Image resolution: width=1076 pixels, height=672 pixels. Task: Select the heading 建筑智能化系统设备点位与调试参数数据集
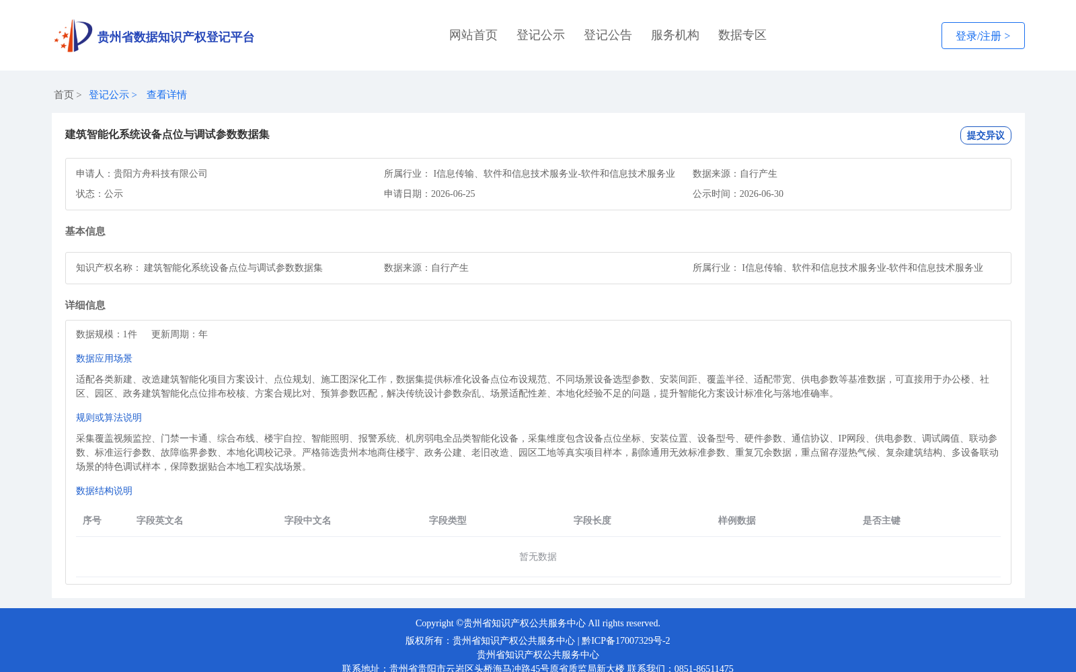pos(167,134)
